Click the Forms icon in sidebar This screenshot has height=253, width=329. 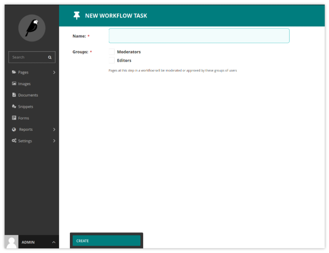14,118
